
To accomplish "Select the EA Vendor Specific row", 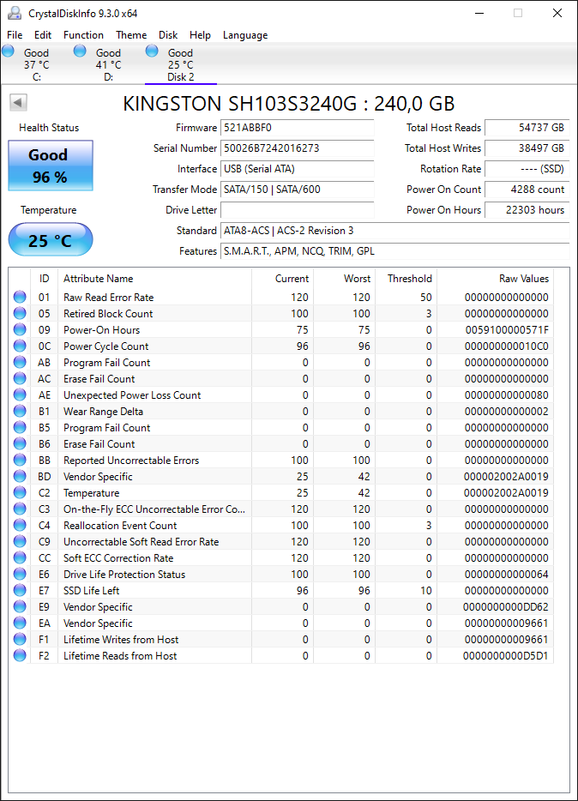I will (281, 623).
